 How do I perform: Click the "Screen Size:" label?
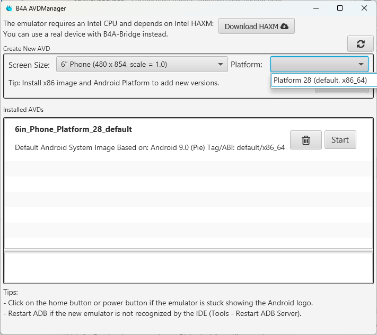pyautogui.click(x=29, y=65)
